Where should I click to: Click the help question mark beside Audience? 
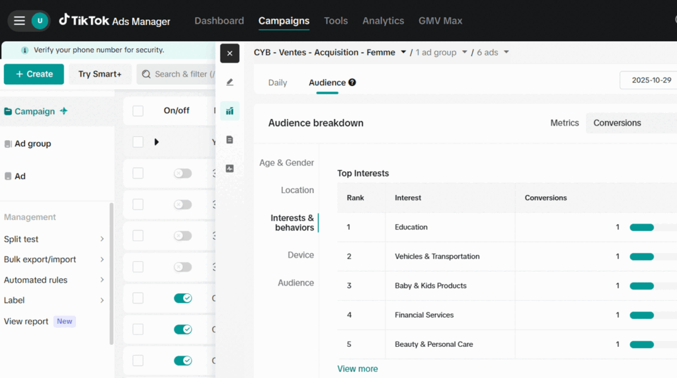coord(352,83)
